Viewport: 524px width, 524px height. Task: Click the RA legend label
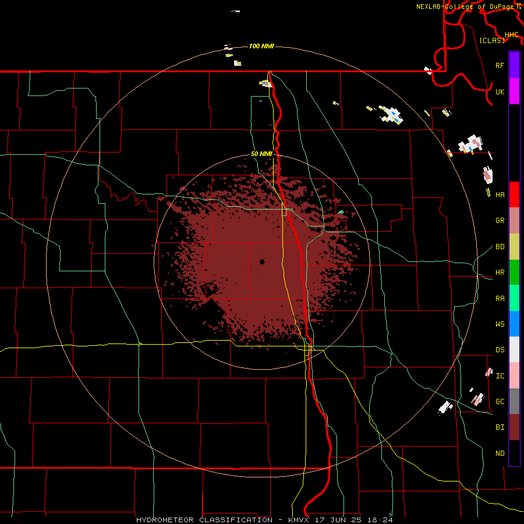pos(500,299)
